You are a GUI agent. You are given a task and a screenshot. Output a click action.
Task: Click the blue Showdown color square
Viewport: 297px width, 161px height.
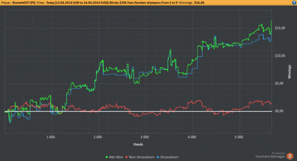pyautogui.click(x=158, y=157)
